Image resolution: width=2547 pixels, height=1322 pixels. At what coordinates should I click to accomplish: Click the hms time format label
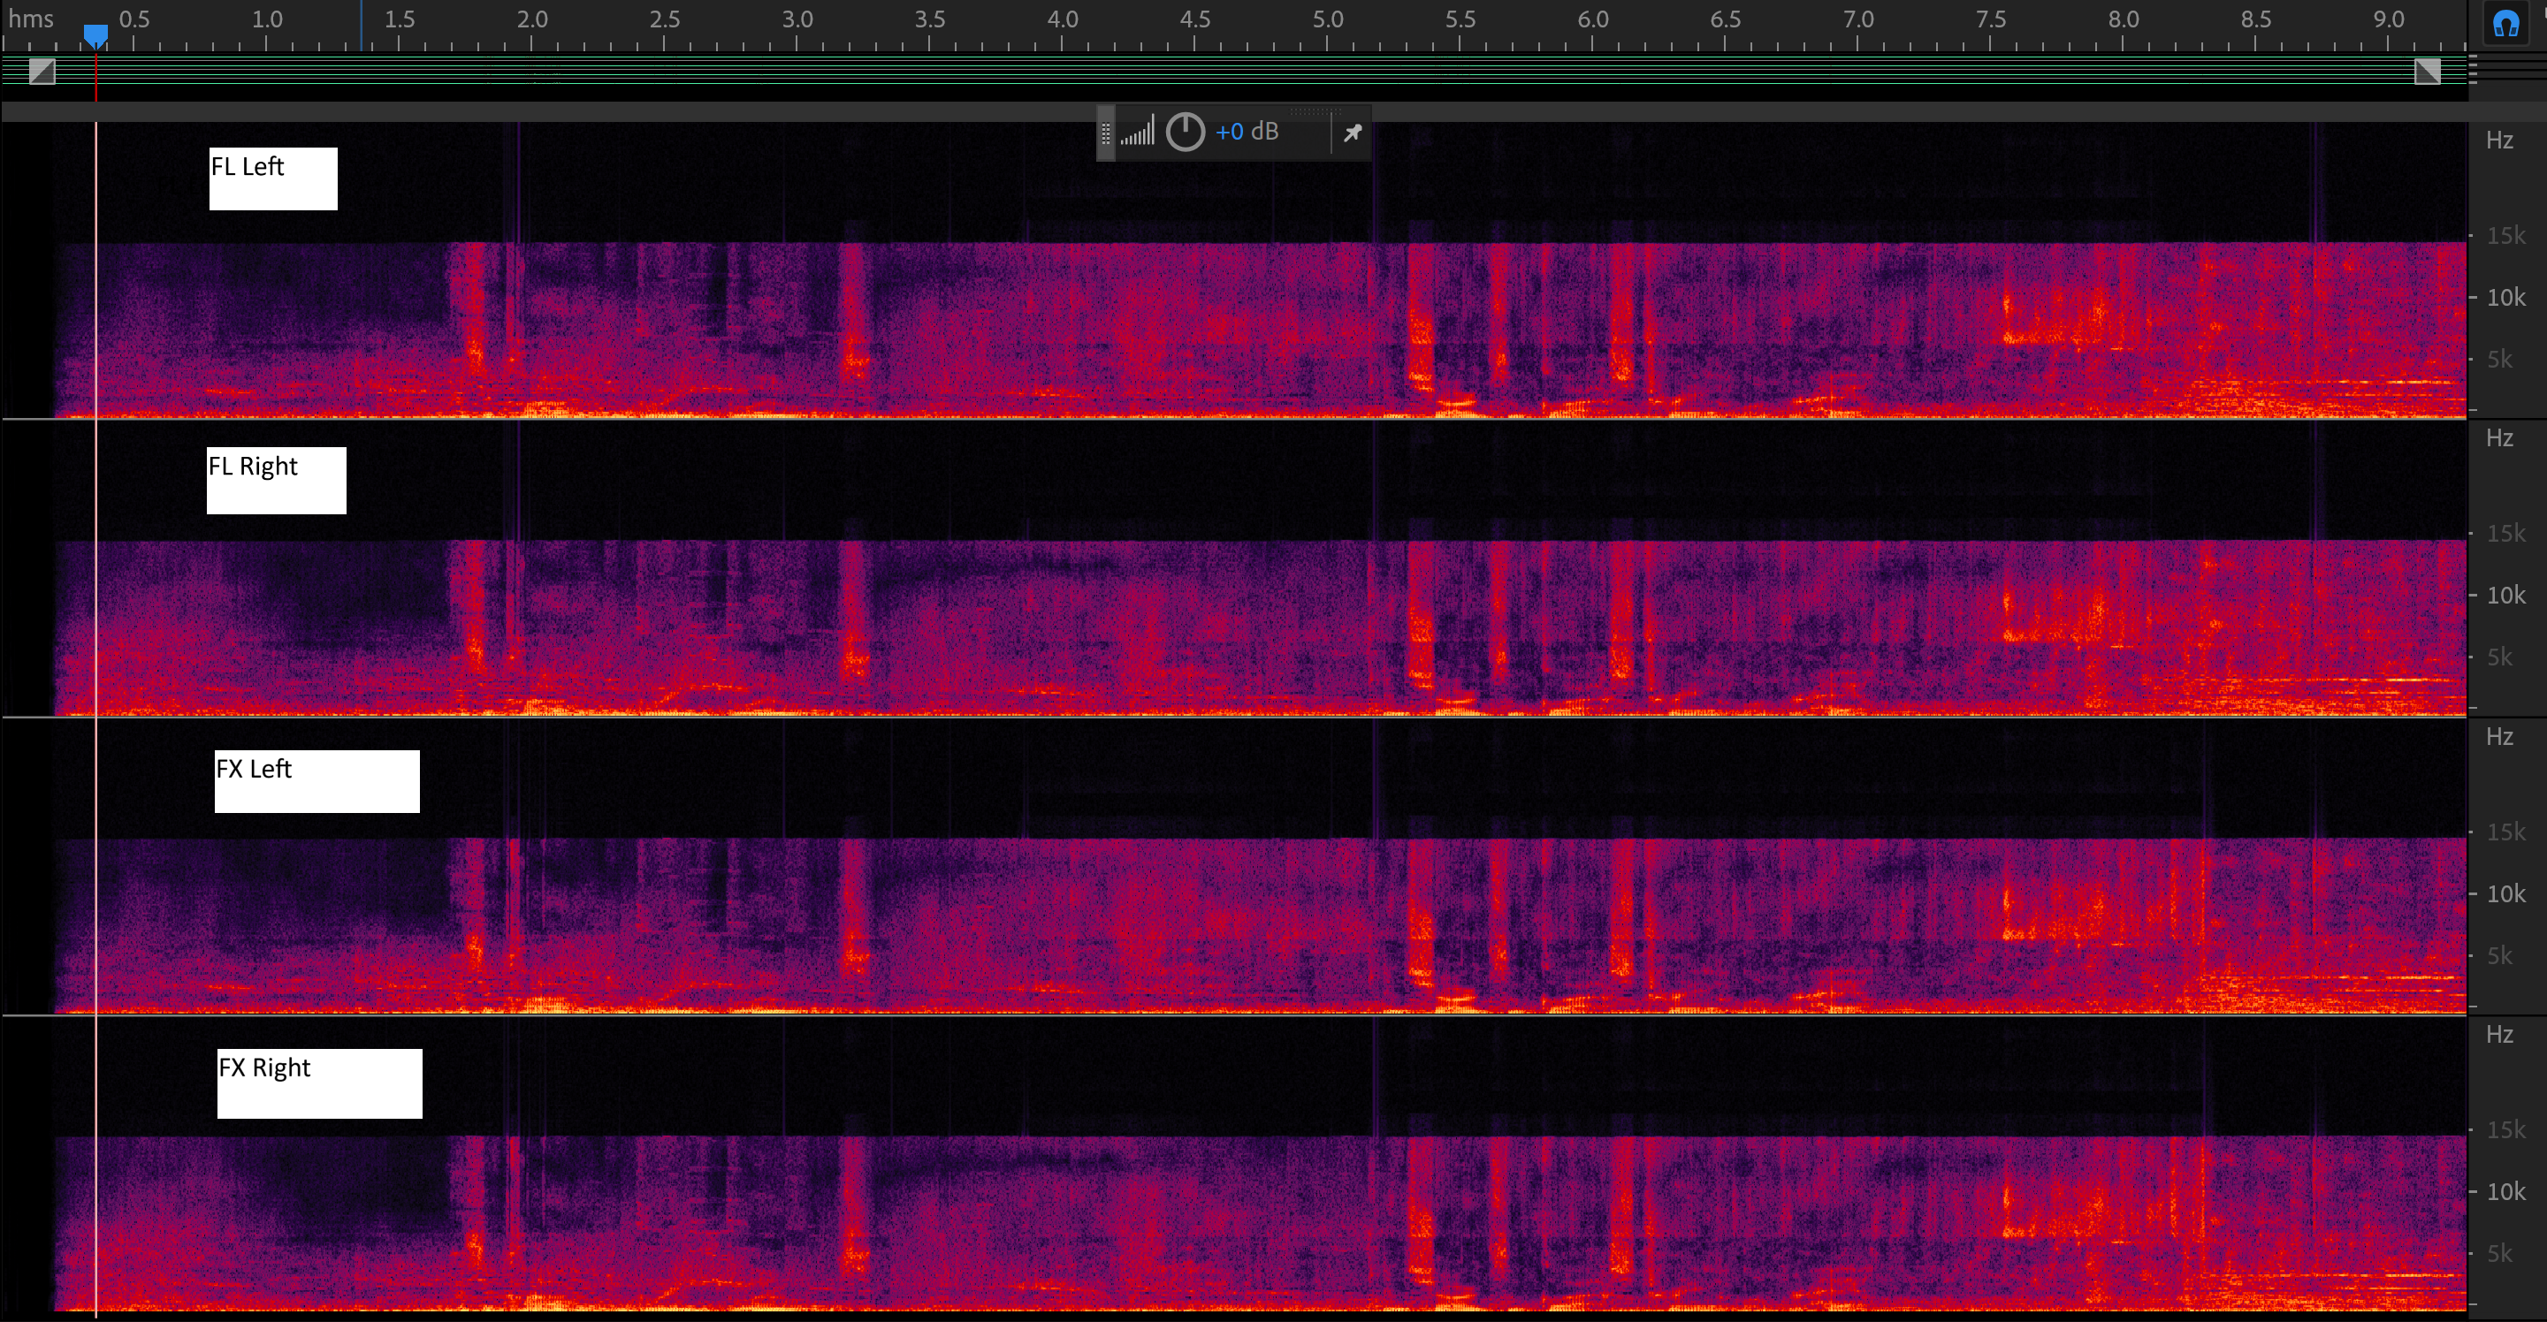click(x=31, y=19)
